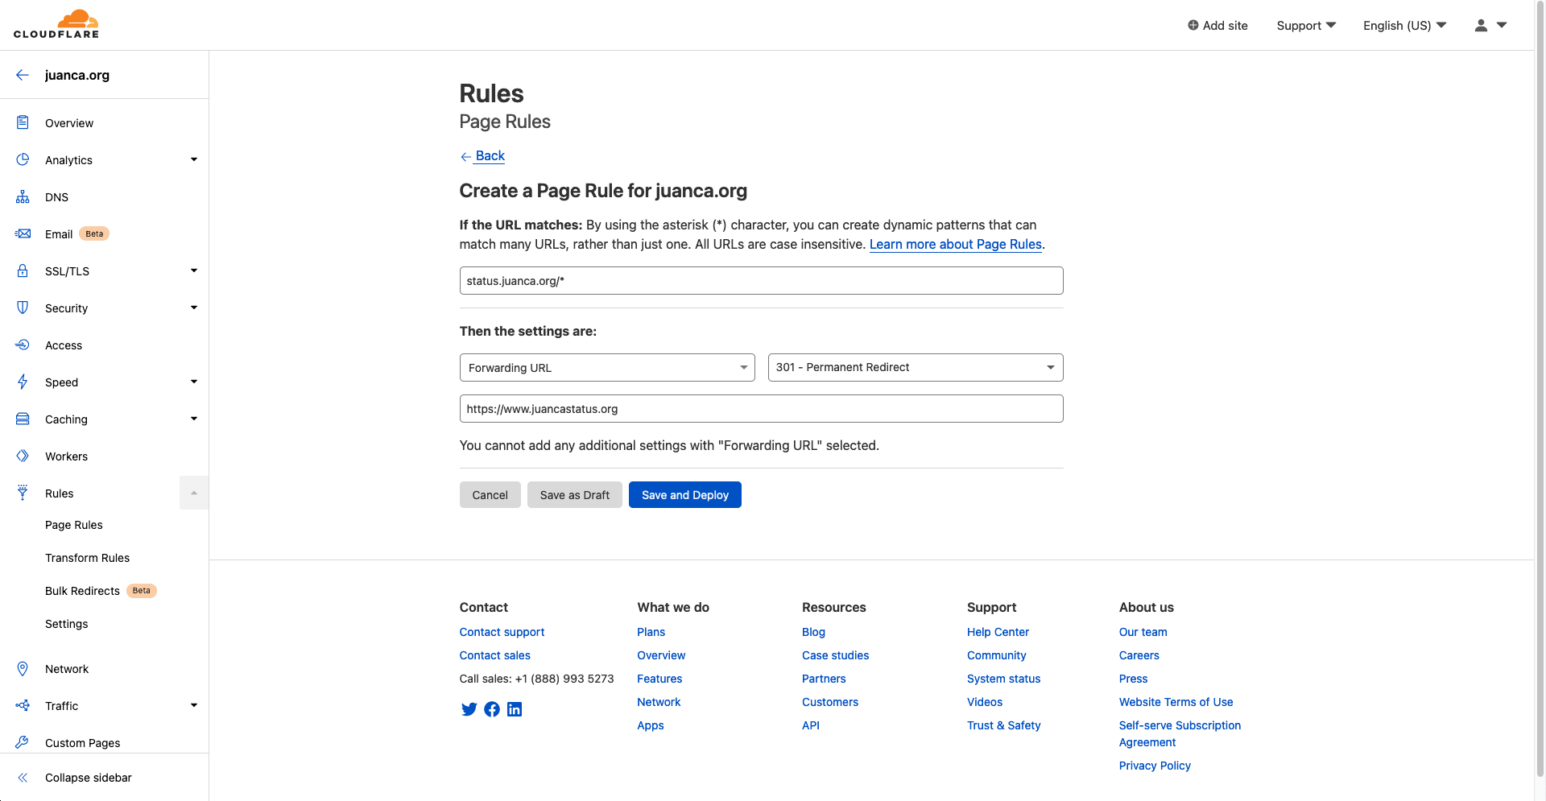Open the Contact support footer link

pyautogui.click(x=502, y=632)
